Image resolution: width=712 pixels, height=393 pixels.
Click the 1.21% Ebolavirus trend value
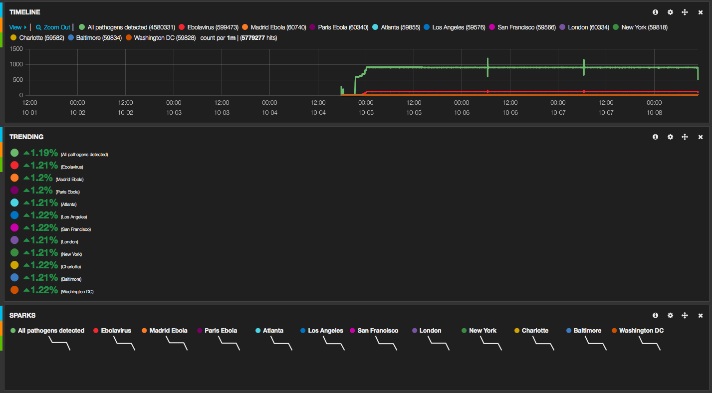[44, 165]
